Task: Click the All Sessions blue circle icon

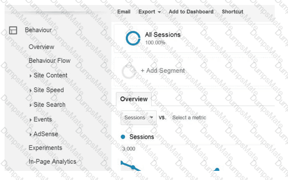Action: 133,38
